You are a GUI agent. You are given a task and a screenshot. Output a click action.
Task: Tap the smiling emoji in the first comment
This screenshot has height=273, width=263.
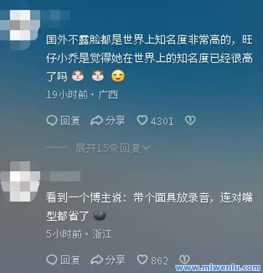coord(118,76)
